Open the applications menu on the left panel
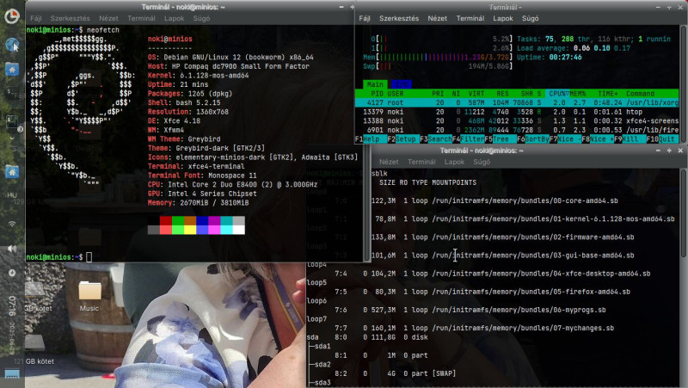 (12, 16)
